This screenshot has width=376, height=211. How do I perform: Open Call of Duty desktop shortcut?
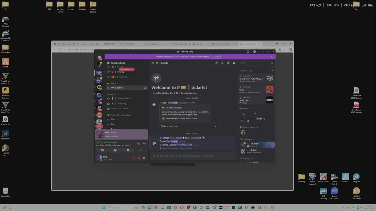pos(334,179)
